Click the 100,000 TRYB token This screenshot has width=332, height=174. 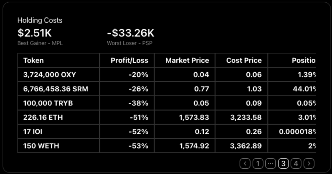[48, 103]
